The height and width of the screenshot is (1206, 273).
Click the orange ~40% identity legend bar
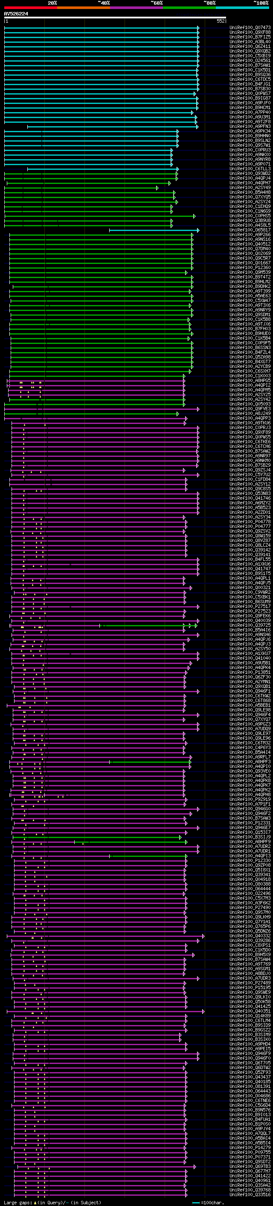[x=83, y=8]
